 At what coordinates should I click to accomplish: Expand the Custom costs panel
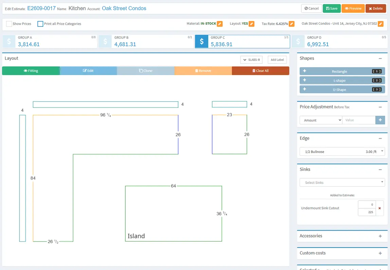click(x=380, y=253)
